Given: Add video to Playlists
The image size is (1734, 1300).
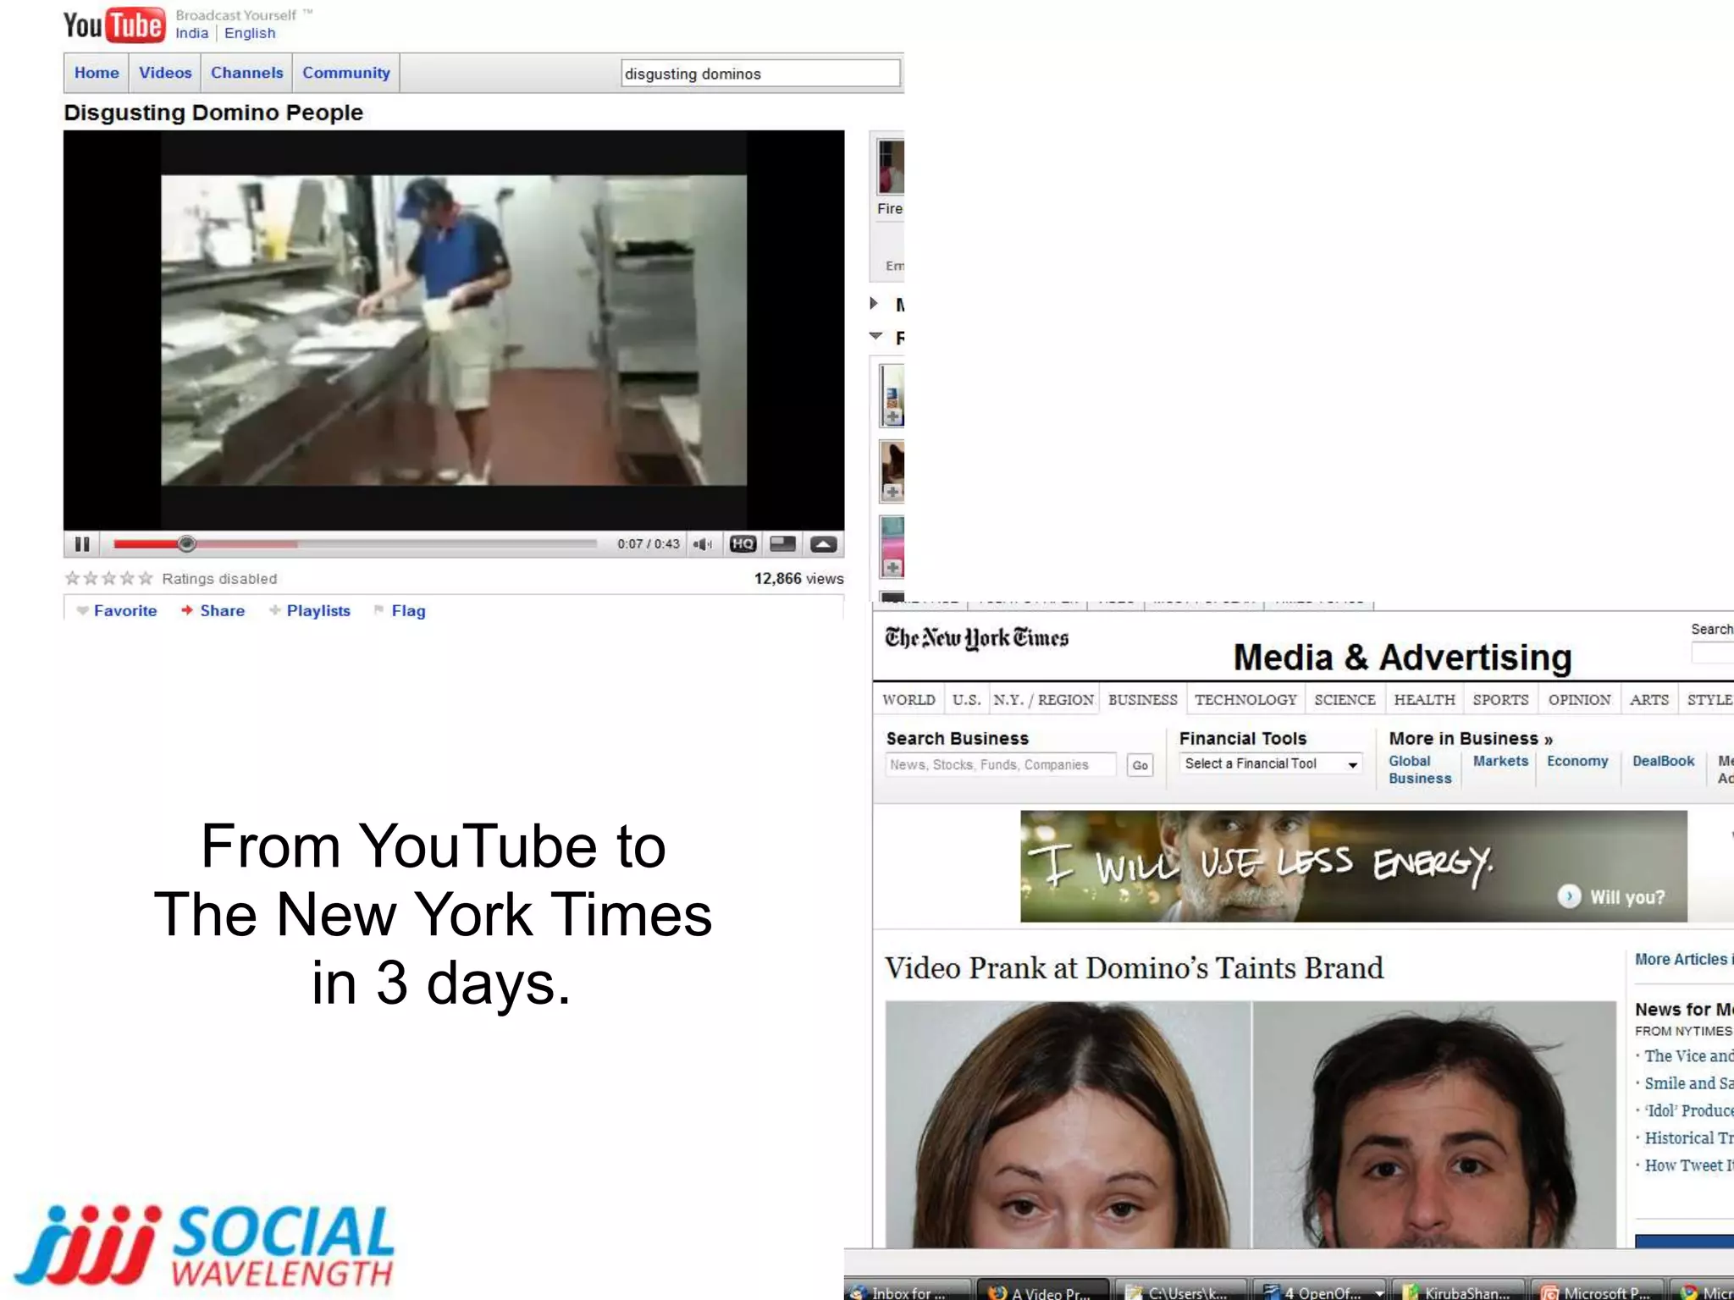Looking at the screenshot, I should coord(318,611).
